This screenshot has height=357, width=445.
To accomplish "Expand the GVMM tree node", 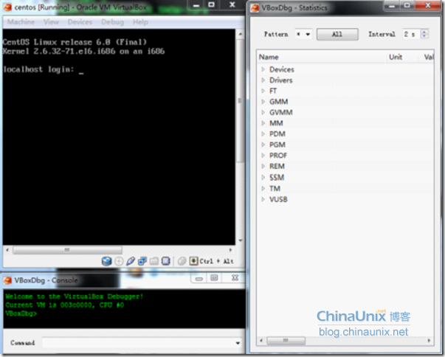I will click(x=263, y=112).
